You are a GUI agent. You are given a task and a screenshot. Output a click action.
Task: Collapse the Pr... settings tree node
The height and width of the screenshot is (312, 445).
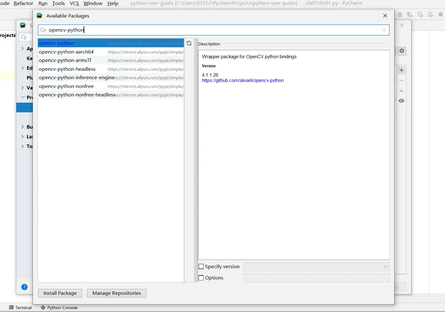pyautogui.click(x=23, y=97)
